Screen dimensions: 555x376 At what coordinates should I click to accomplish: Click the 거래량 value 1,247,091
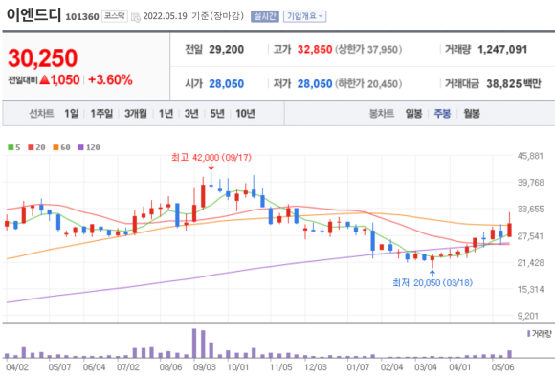click(x=502, y=49)
